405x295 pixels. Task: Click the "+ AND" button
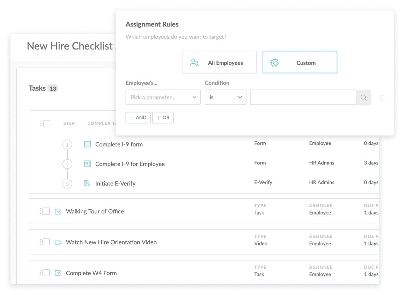[x=138, y=118]
